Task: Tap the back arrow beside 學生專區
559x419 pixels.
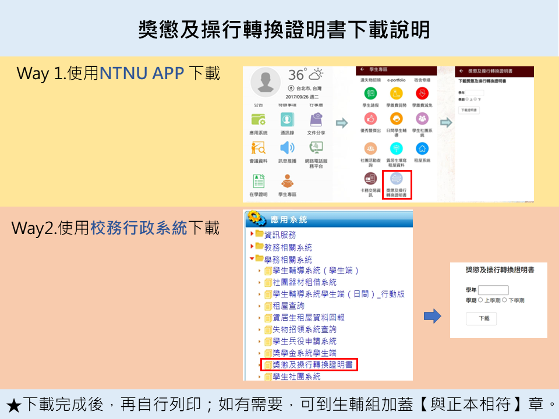Action: pyautogui.click(x=362, y=69)
